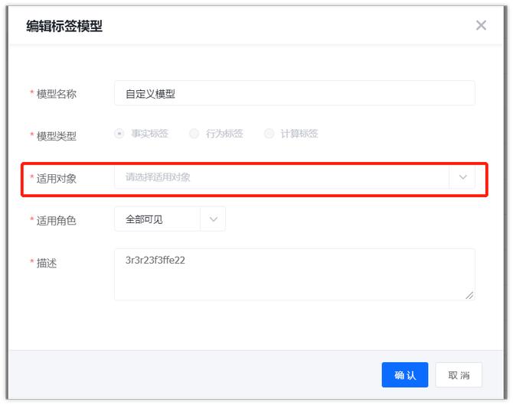Viewport: 513px width, 405px height.
Task: Select the 计算标签 radio button
Action: tap(269, 134)
